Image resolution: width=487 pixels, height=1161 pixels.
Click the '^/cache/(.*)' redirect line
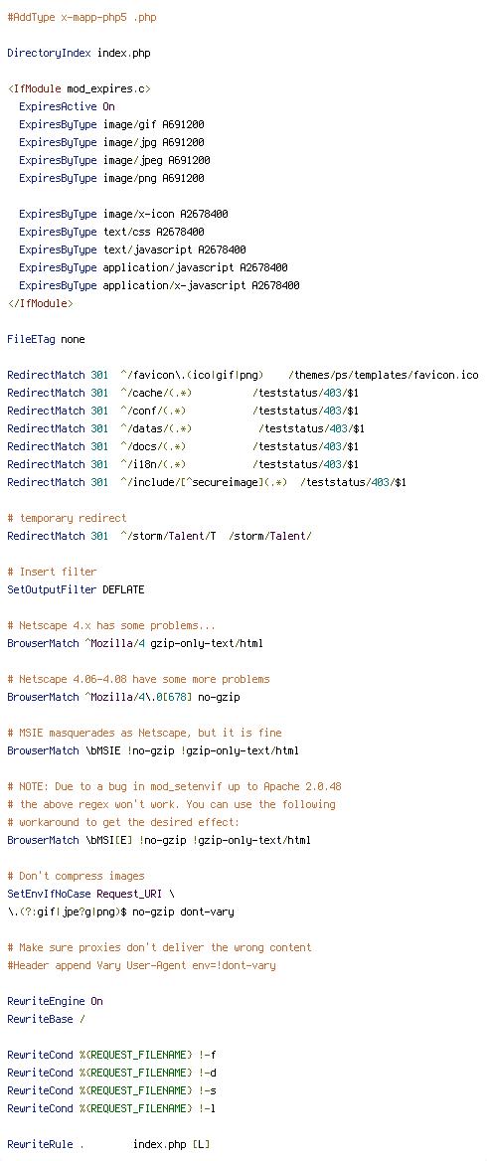pos(183,393)
